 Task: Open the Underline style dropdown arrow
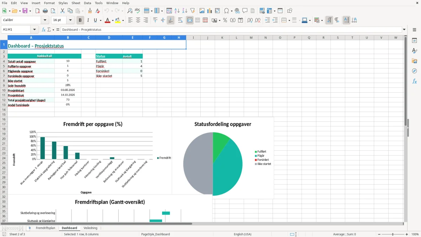pyautogui.click(x=100, y=20)
